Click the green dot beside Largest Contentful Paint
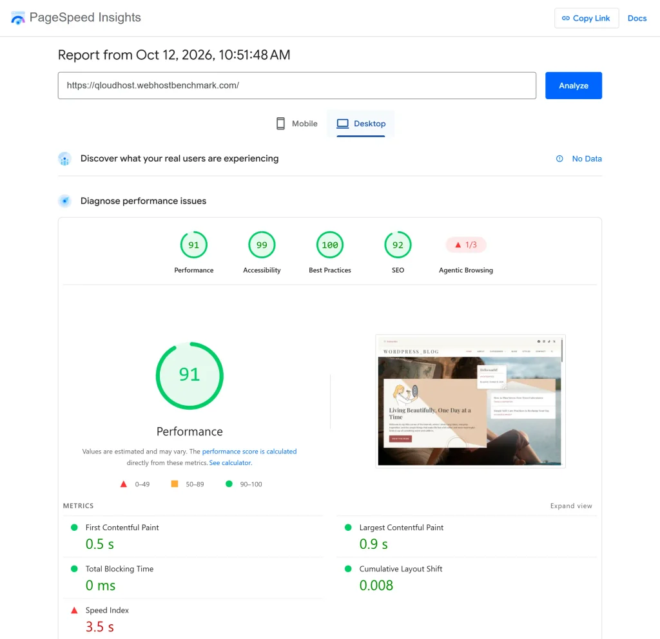The height and width of the screenshot is (639, 660). click(348, 528)
